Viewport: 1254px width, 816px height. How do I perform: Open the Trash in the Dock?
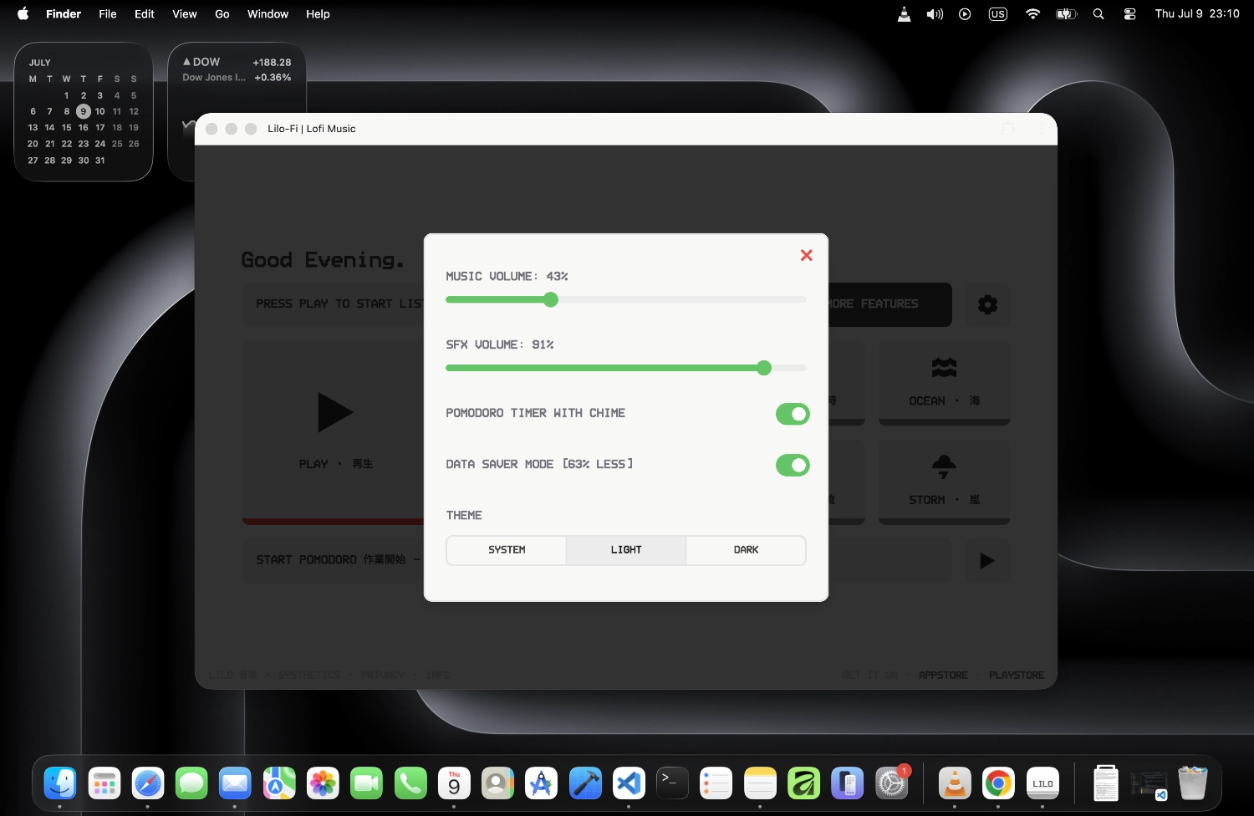[1193, 783]
